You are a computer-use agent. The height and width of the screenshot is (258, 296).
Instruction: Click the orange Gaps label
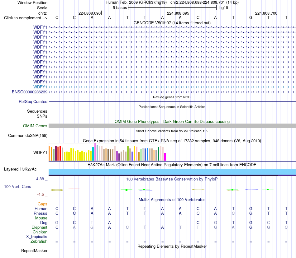[42, 204]
